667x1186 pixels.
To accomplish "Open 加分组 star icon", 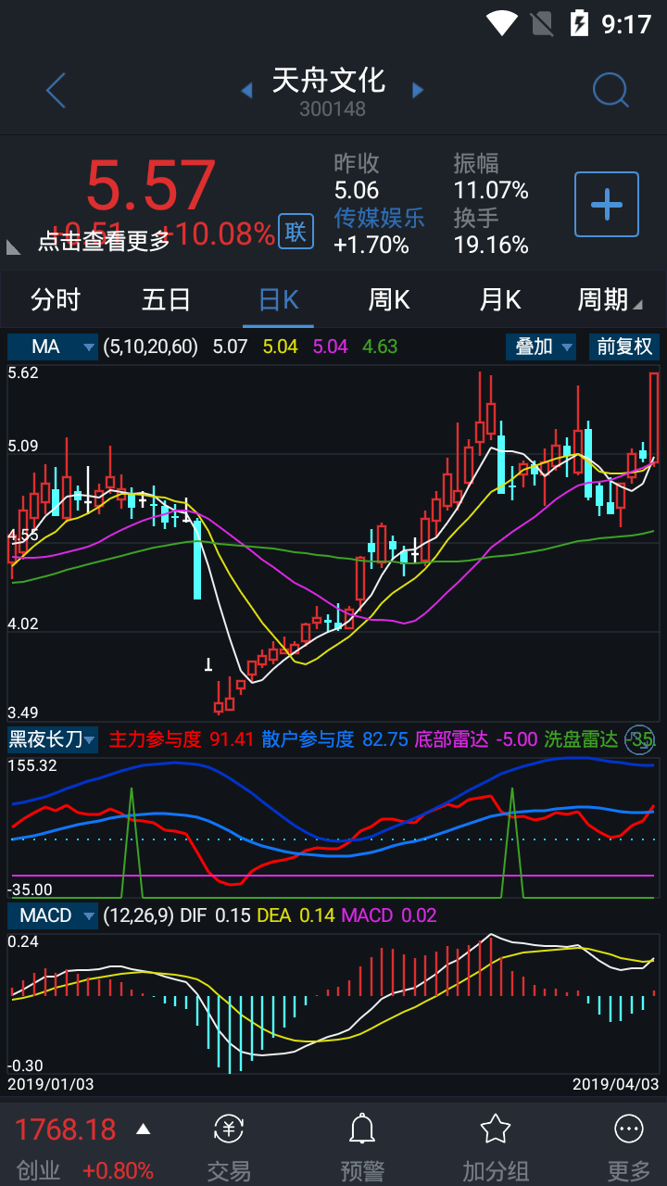I will point(496,1129).
